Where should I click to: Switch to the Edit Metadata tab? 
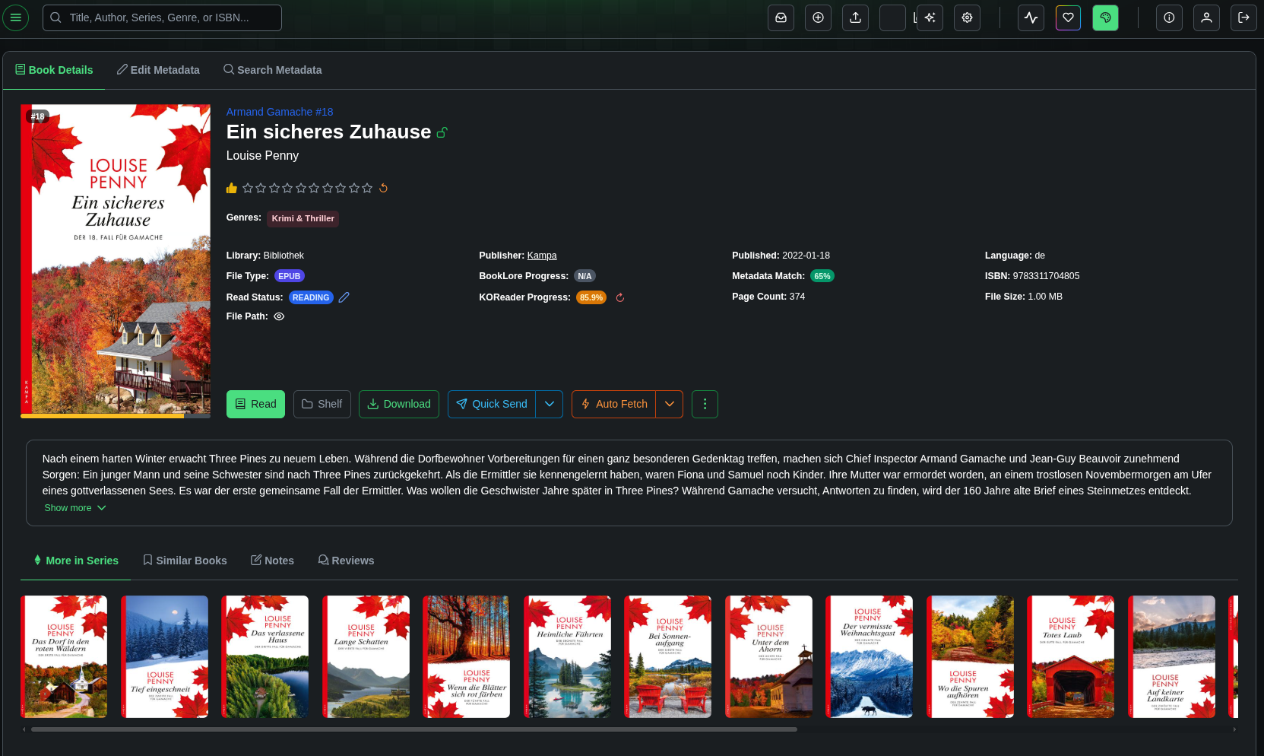click(x=158, y=70)
